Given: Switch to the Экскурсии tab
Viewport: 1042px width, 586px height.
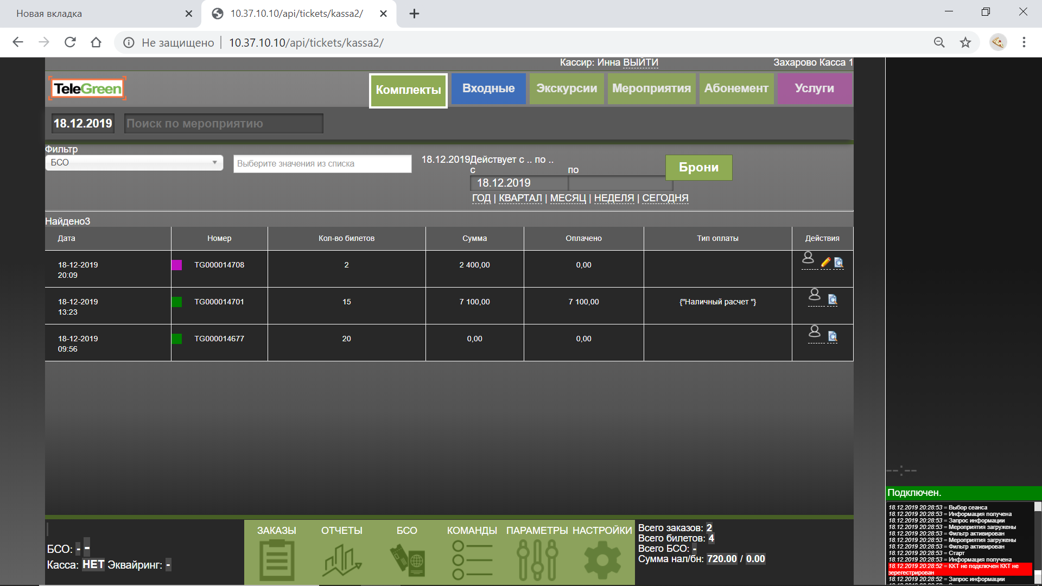Looking at the screenshot, I should coord(567,88).
